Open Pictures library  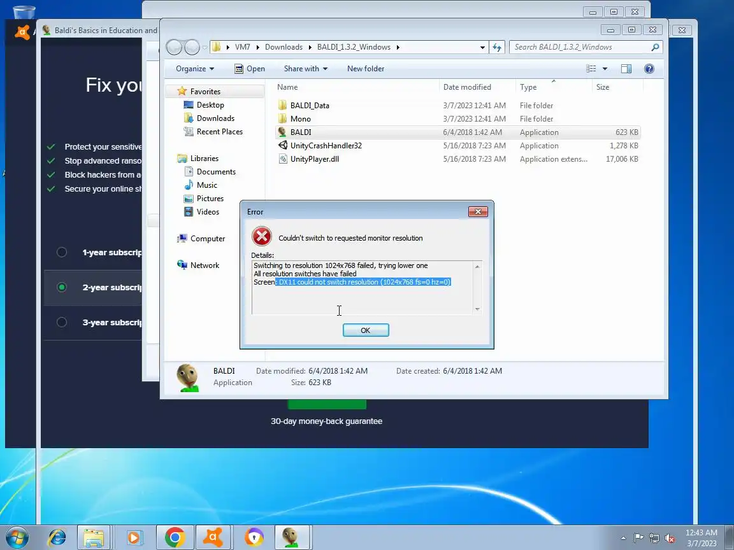[210, 199]
